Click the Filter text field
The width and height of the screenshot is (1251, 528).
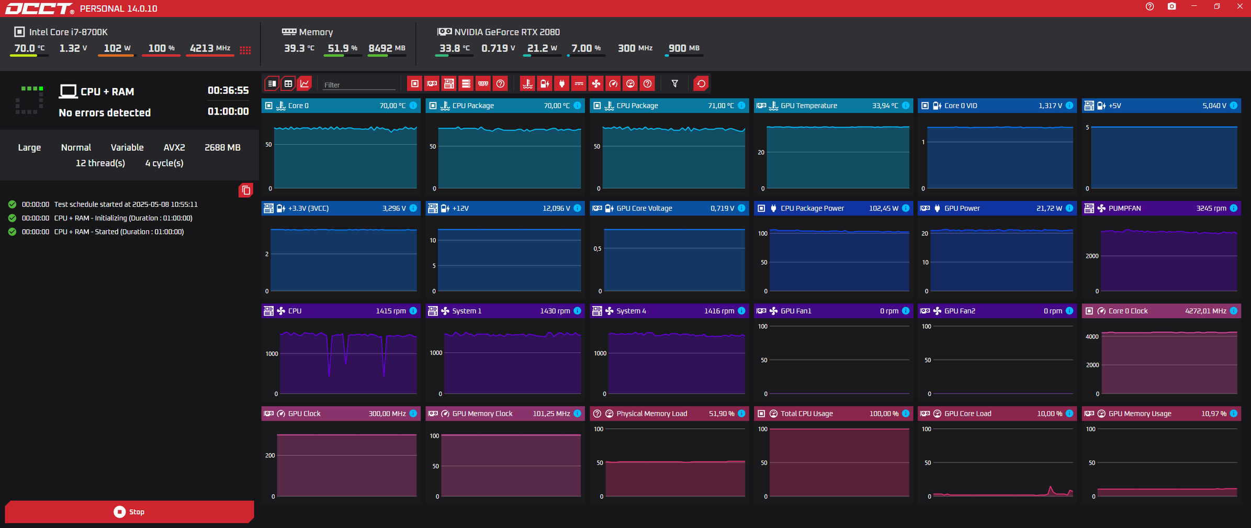359,84
